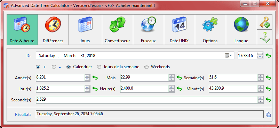Screen dimensions: 279x128
Task: Reset Semaine(s) with its green arrow
Action: pyautogui.click(x=268, y=78)
